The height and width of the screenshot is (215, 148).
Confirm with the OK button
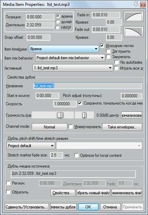click(x=88, y=207)
